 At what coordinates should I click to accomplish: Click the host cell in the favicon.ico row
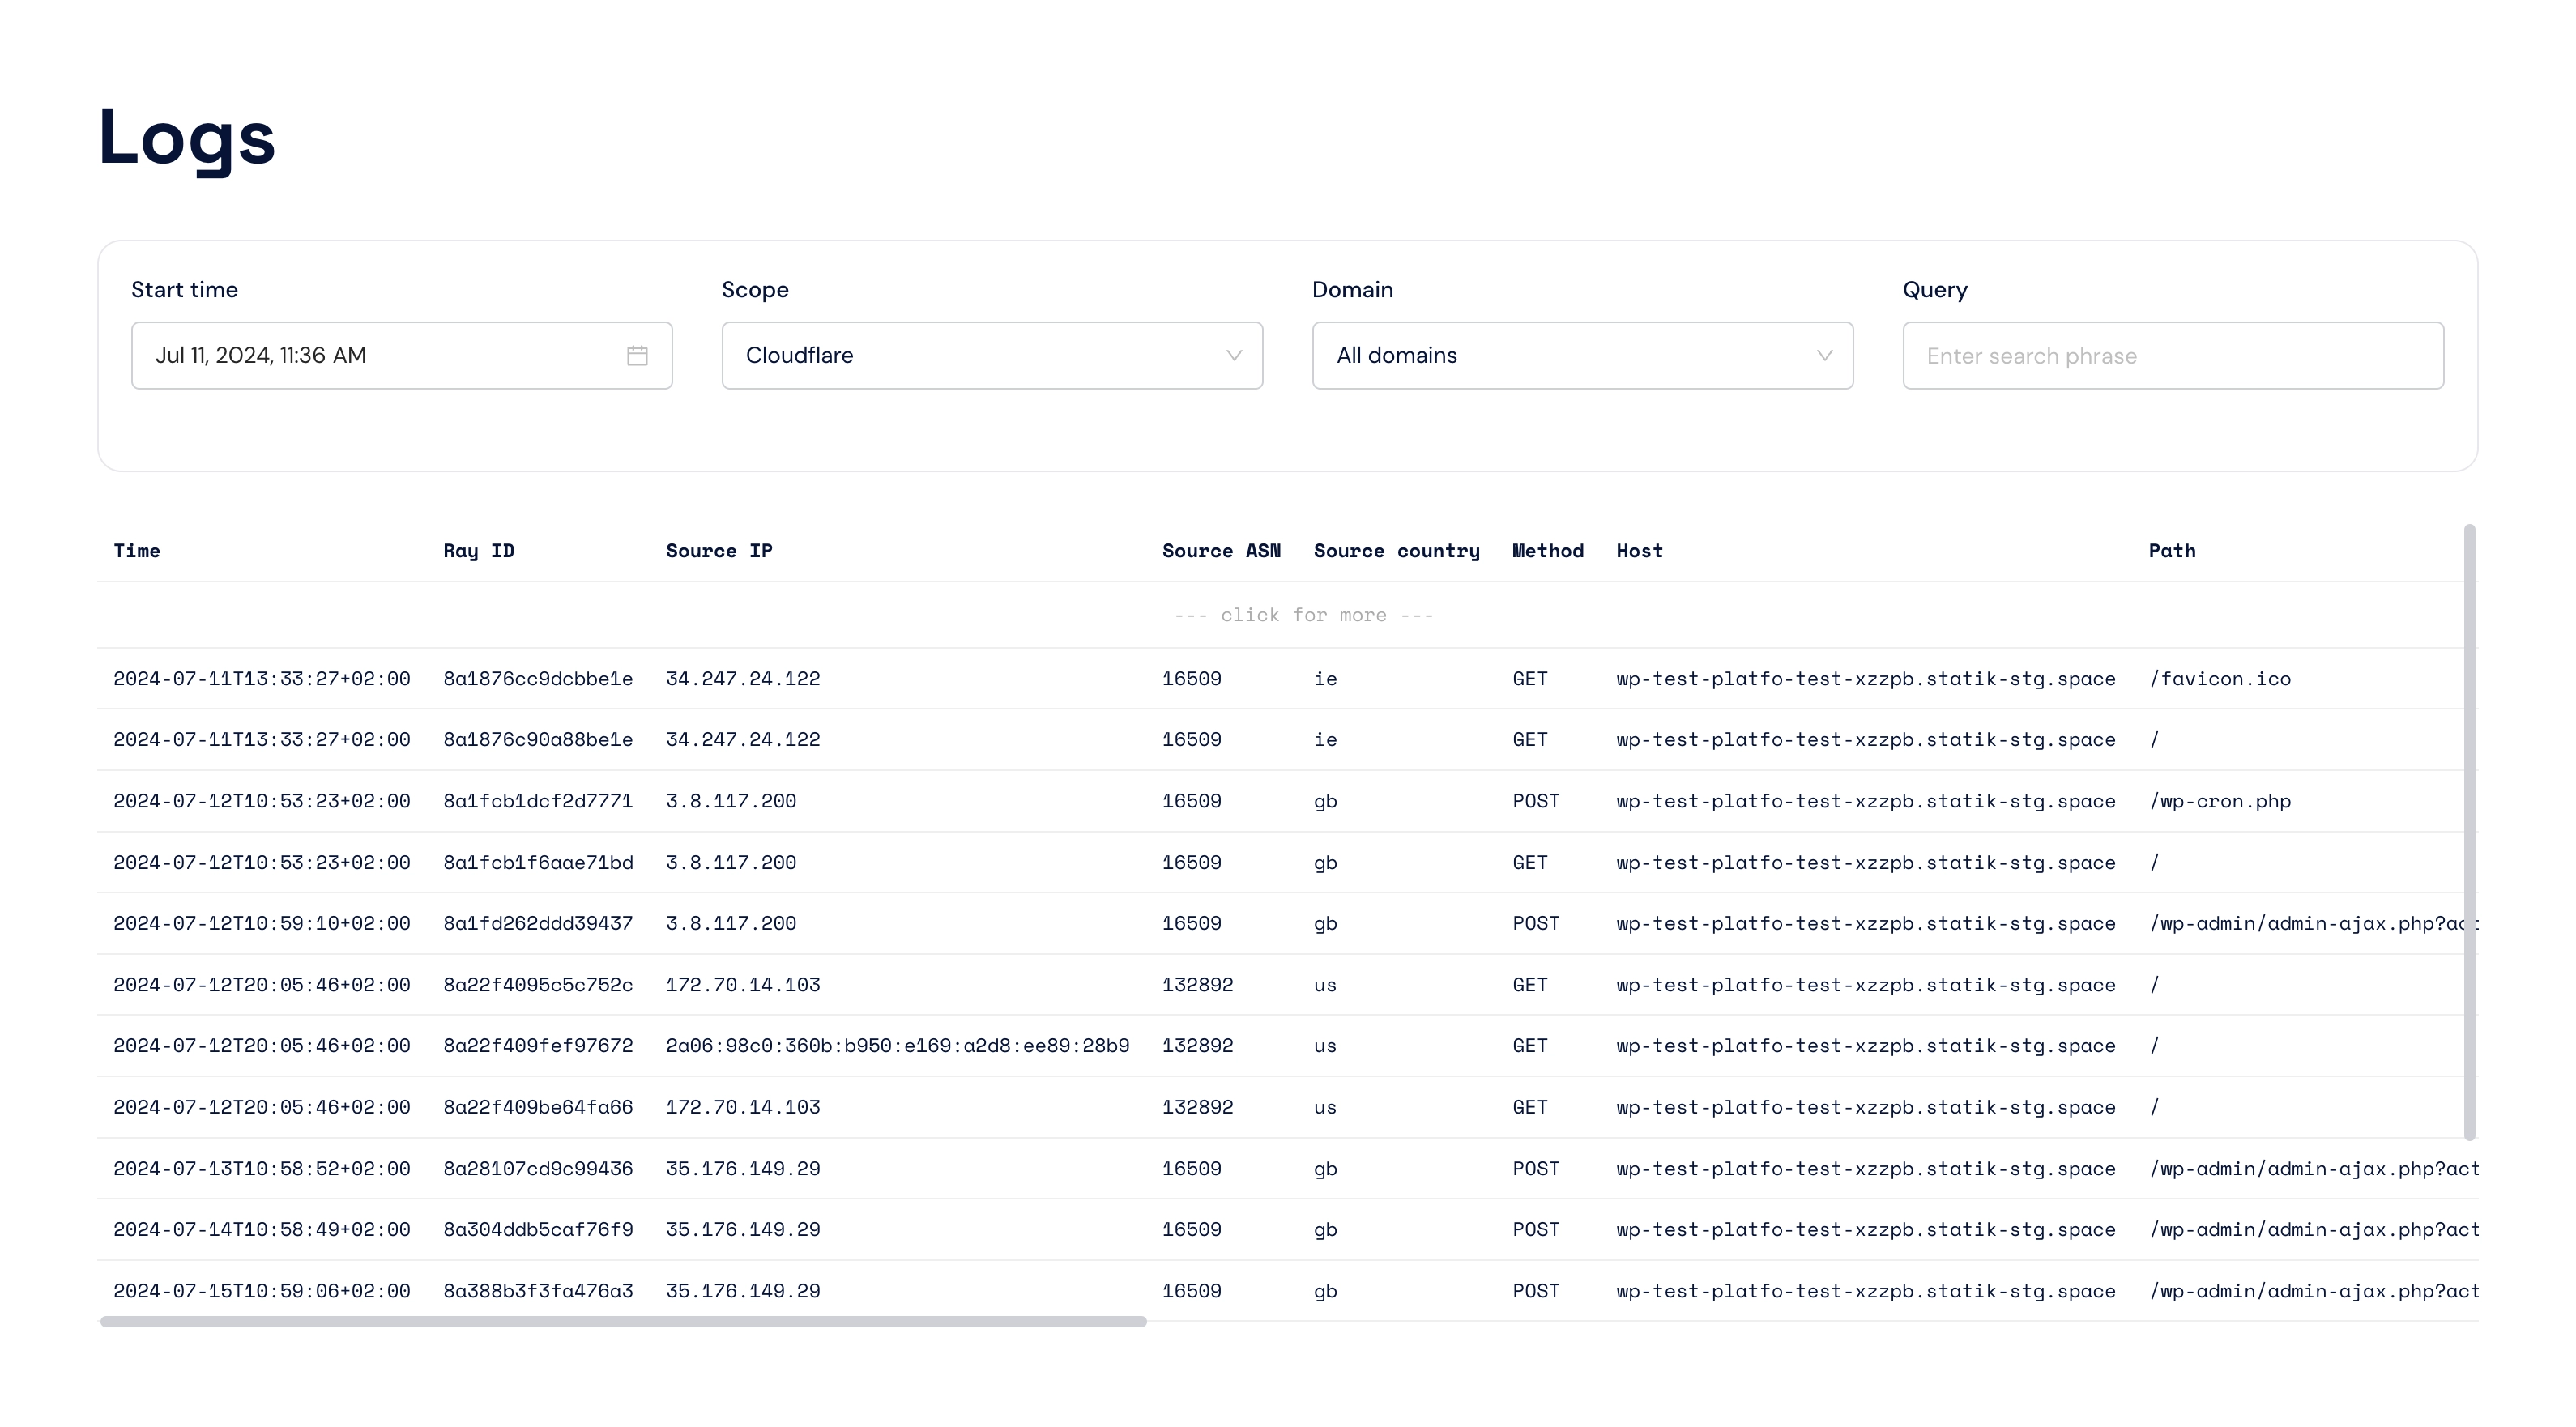pyautogui.click(x=1866, y=678)
